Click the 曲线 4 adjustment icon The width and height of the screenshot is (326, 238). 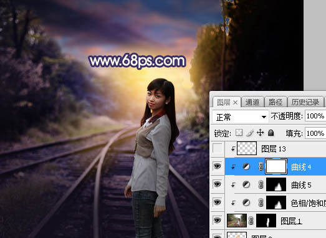tap(246, 166)
